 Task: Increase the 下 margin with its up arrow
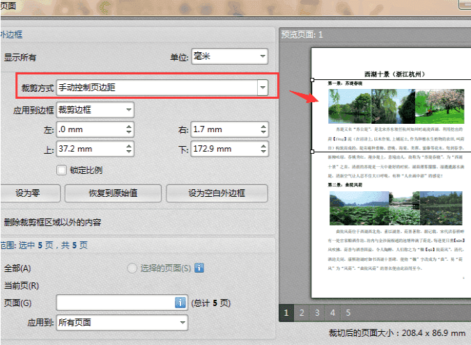pyautogui.click(x=263, y=146)
